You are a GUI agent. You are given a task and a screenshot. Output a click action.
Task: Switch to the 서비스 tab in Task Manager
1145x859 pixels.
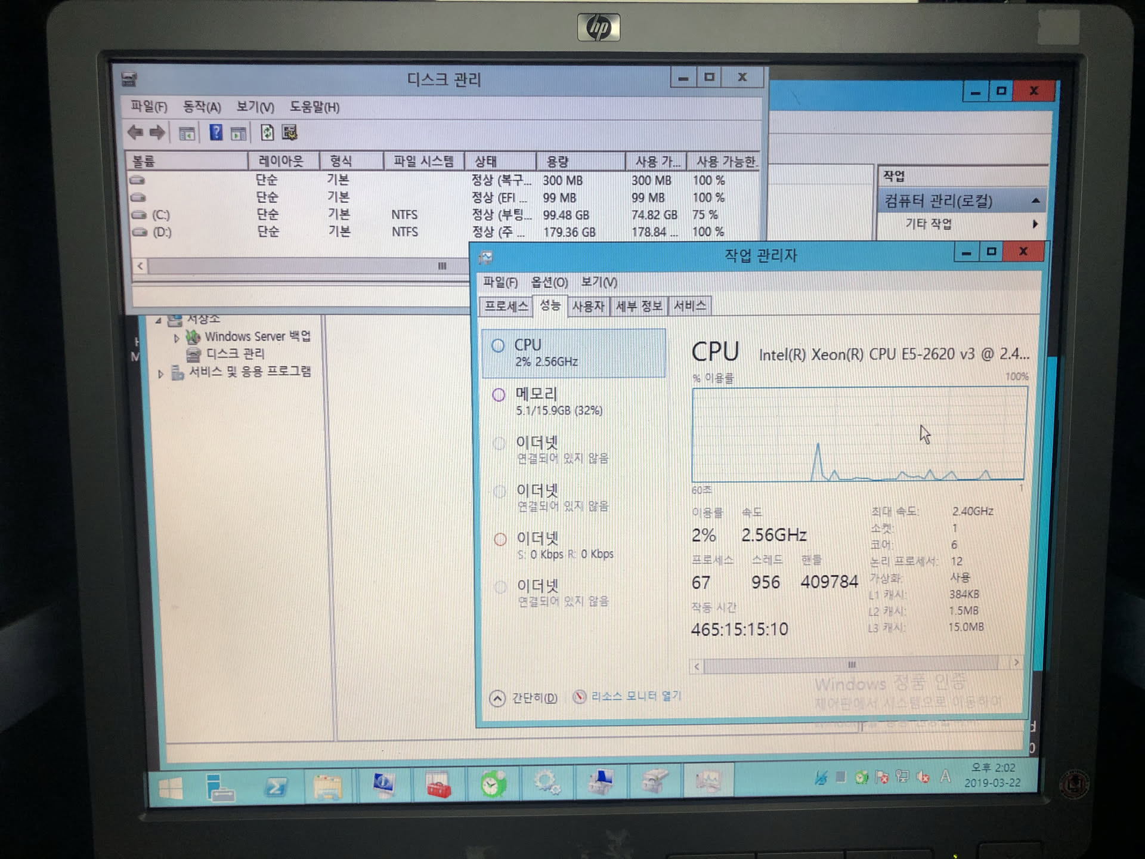[x=689, y=306]
